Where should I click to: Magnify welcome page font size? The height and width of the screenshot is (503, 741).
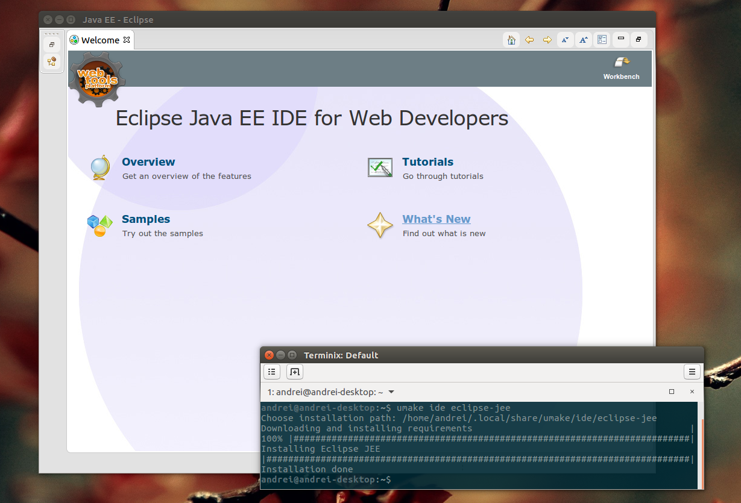point(584,40)
